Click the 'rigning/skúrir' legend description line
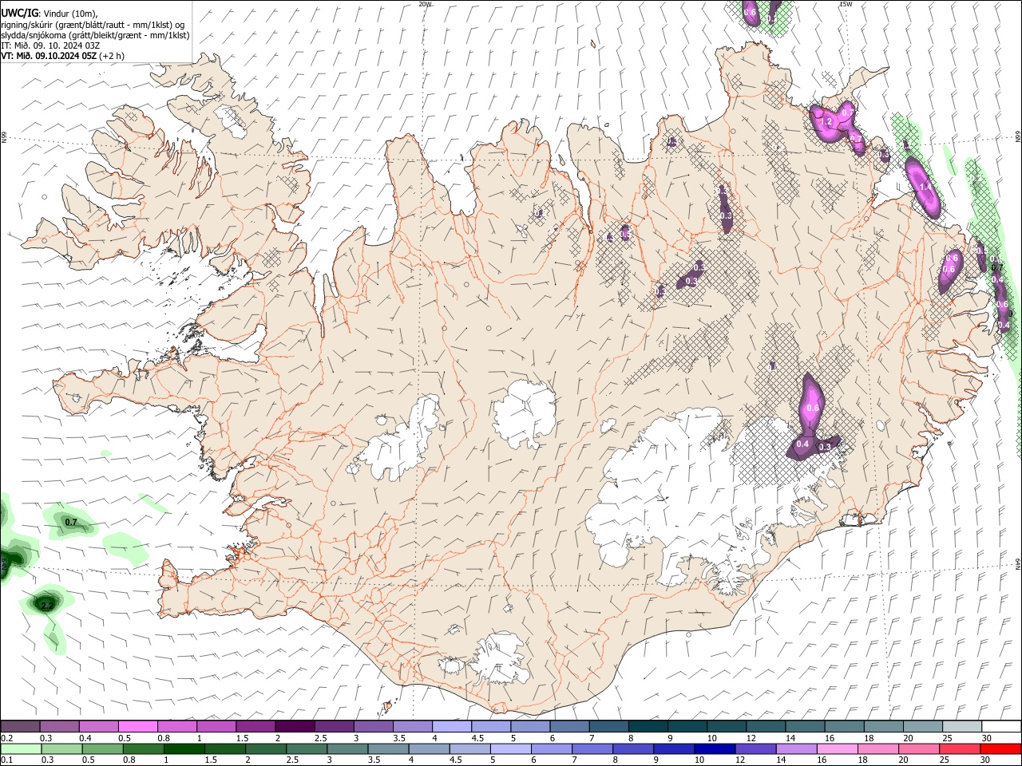Image resolution: width=1022 pixels, height=766 pixels. point(93,25)
